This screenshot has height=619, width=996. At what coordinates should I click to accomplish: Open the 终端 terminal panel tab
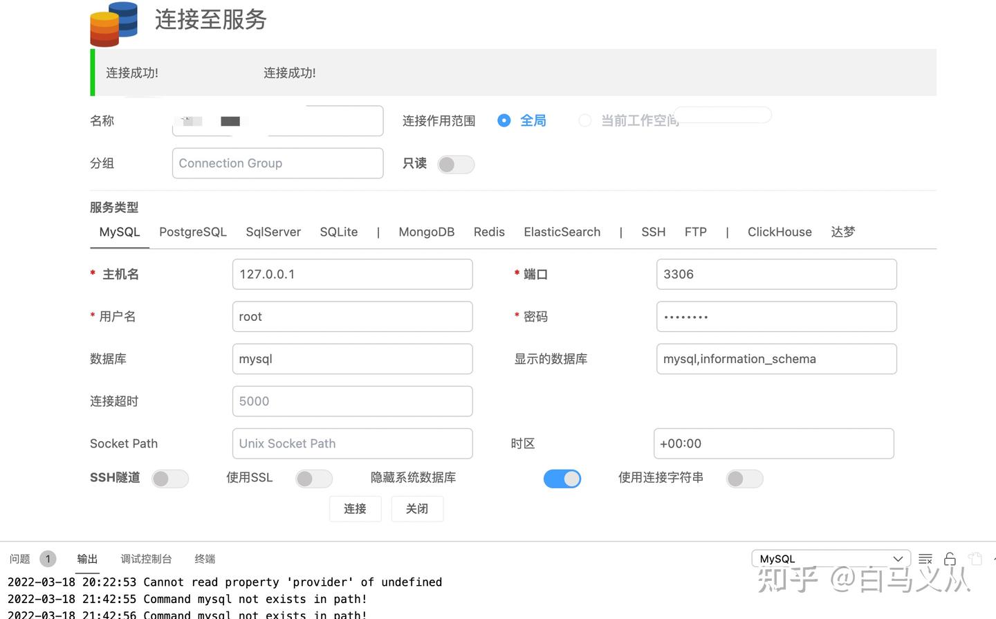coord(205,559)
